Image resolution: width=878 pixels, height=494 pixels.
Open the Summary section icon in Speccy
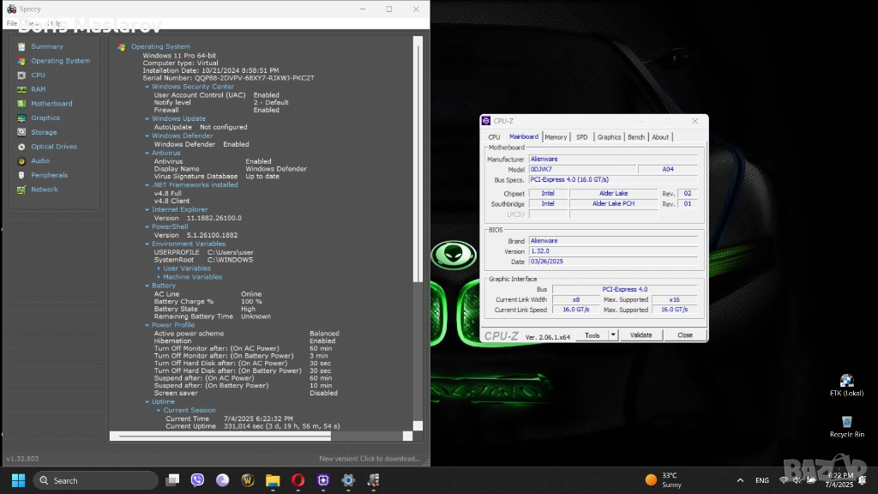click(21, 46)
